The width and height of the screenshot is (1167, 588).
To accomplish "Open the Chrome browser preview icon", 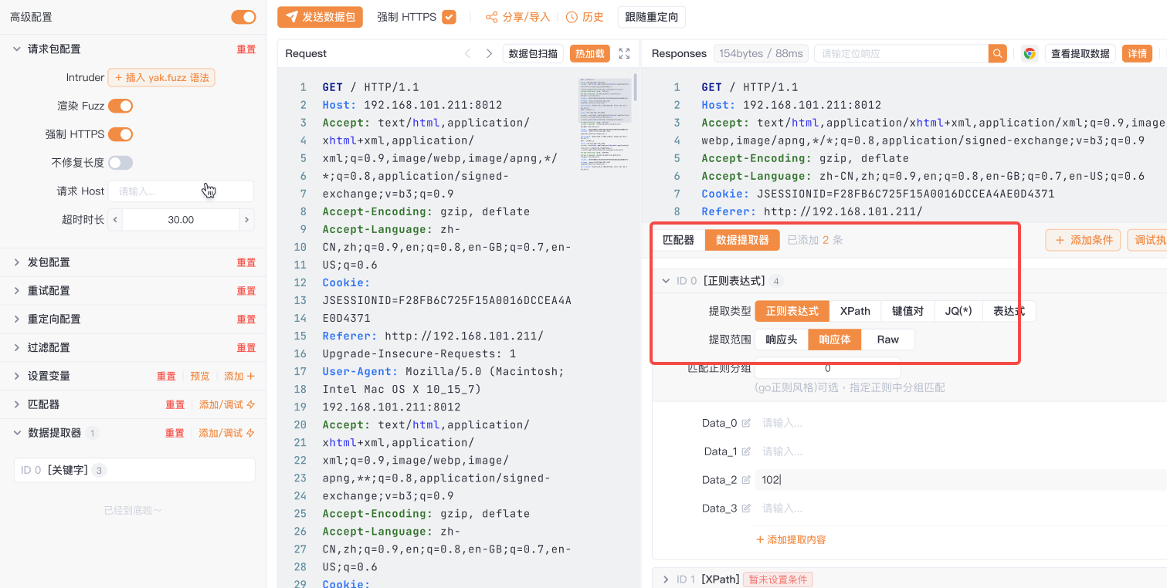I will point(1029,53).
